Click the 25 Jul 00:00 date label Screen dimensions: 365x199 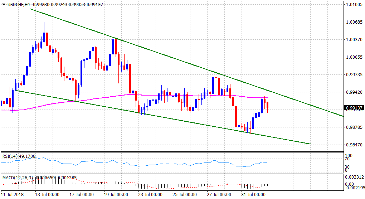click(185, 195)
